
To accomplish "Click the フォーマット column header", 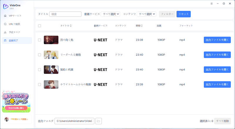I will tap(186, 26).
